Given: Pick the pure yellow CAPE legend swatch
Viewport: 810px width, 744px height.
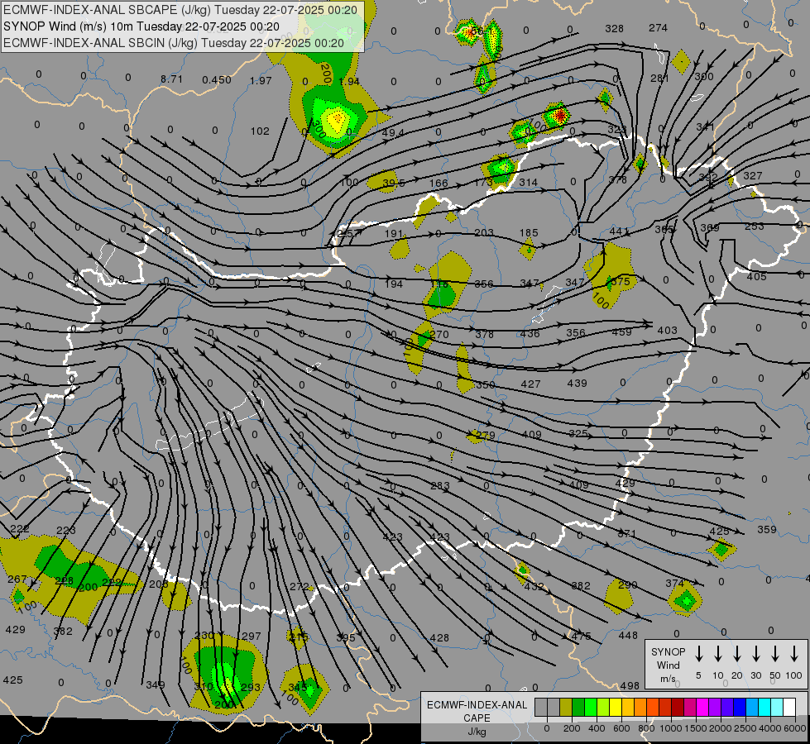Looking at the screenshot, I should [616, 708].
